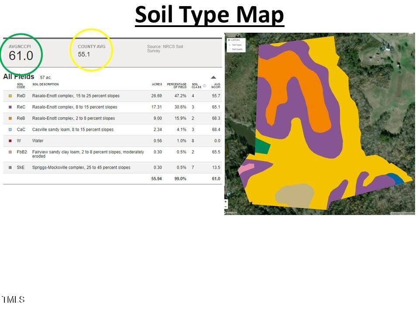Select the Soil Quality layer radio option
419x314 pixels.
click(x=230, y=49)
